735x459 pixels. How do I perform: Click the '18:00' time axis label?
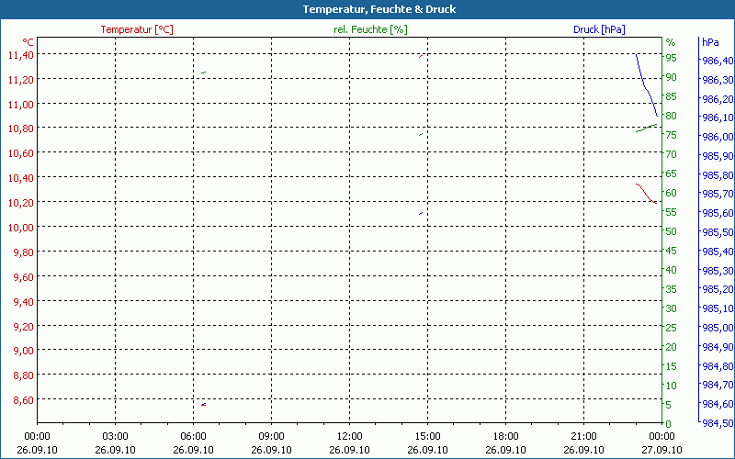tap(506, 437)
